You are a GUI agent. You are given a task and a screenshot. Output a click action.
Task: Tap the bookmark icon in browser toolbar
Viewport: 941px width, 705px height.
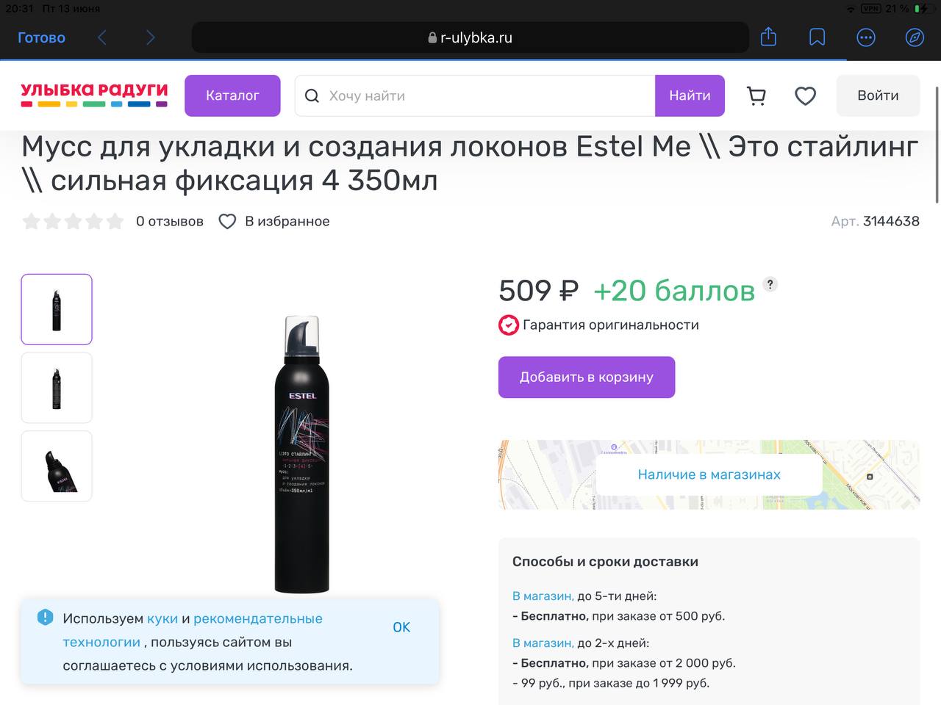(x=817, y=37)
